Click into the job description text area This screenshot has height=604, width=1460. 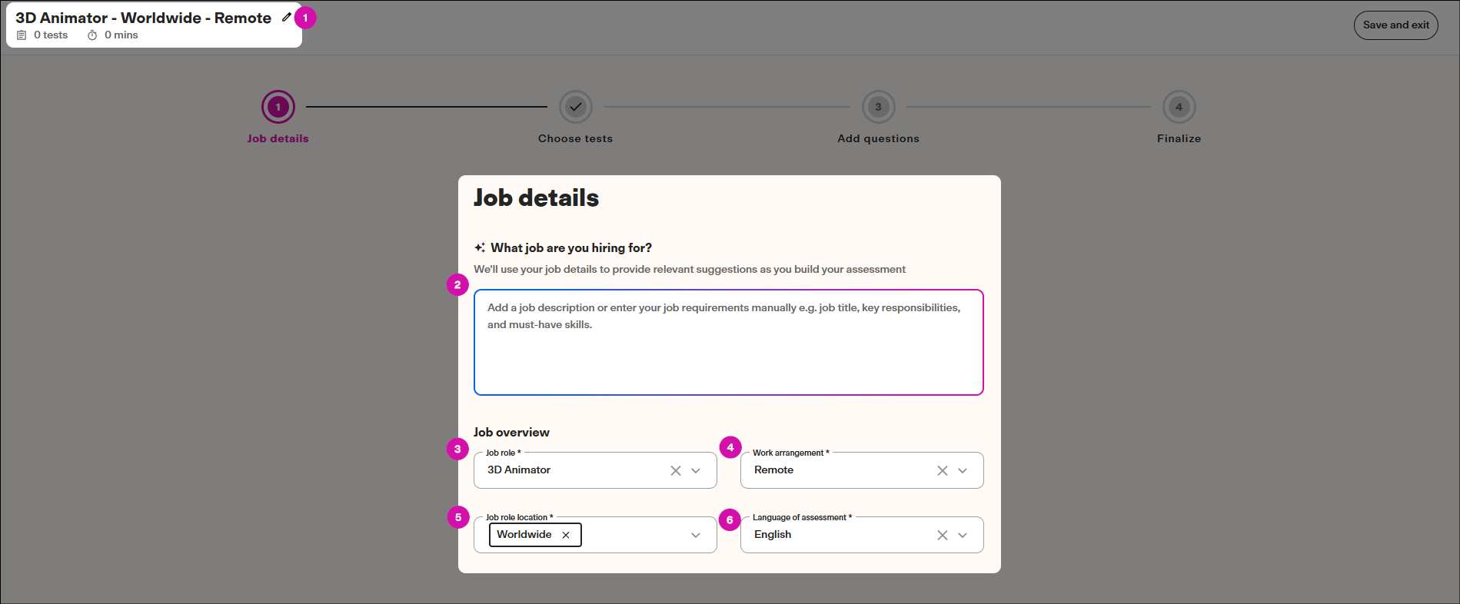(x=729, y=342)
